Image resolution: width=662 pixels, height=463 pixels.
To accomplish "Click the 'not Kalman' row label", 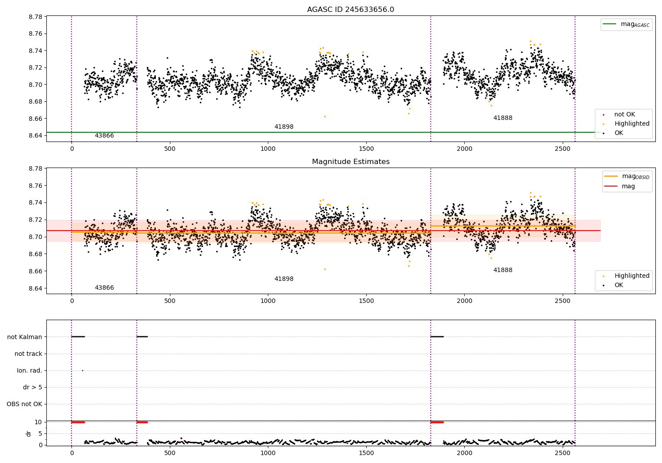I will 25,337.
